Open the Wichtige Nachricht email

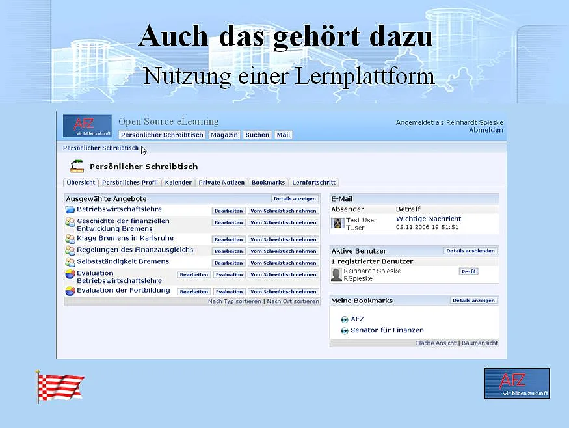(x=429, y=219)
